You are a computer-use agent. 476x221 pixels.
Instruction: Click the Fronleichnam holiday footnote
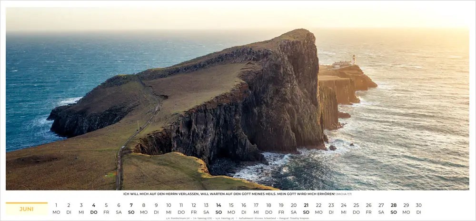[x=178, y=218]
